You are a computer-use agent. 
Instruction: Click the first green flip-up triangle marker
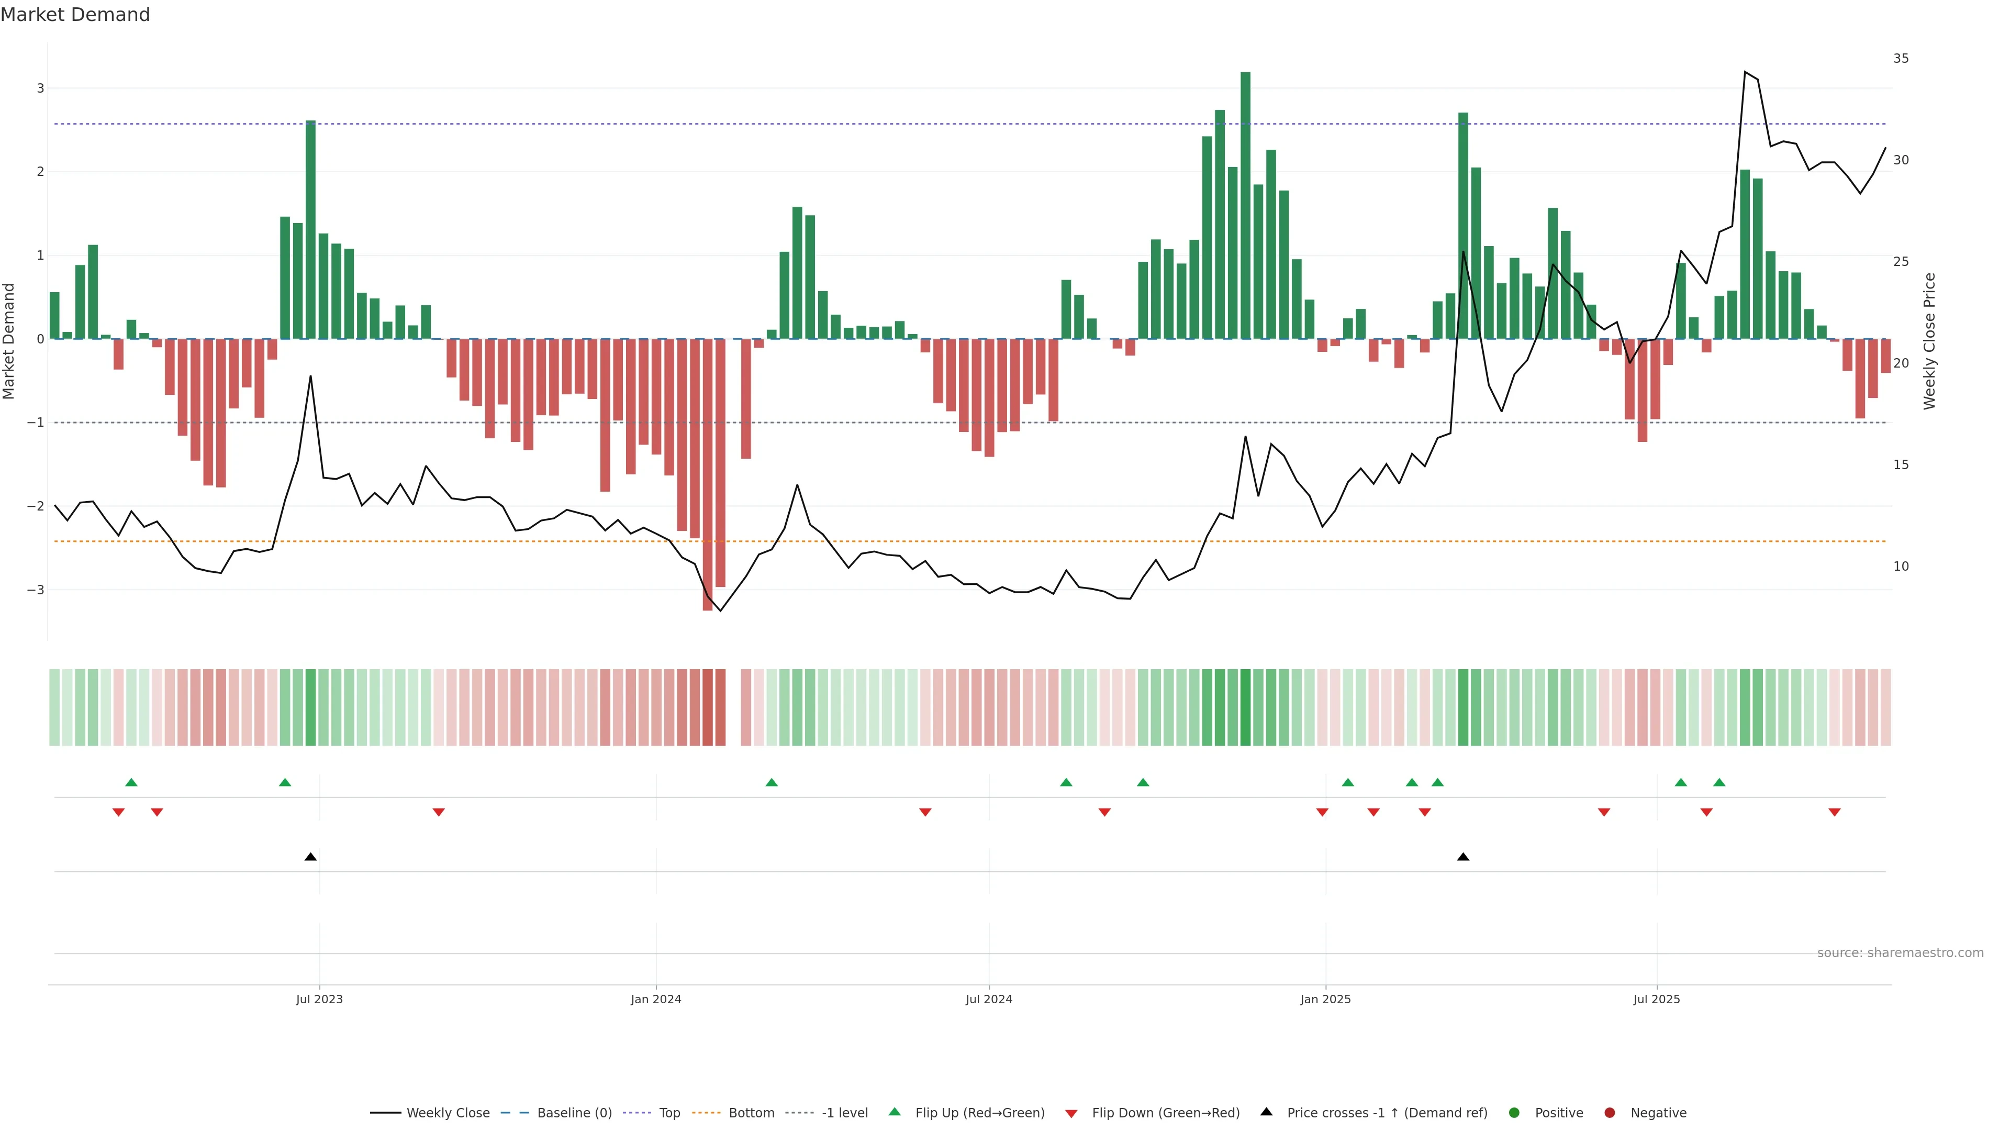pos(131,783)
